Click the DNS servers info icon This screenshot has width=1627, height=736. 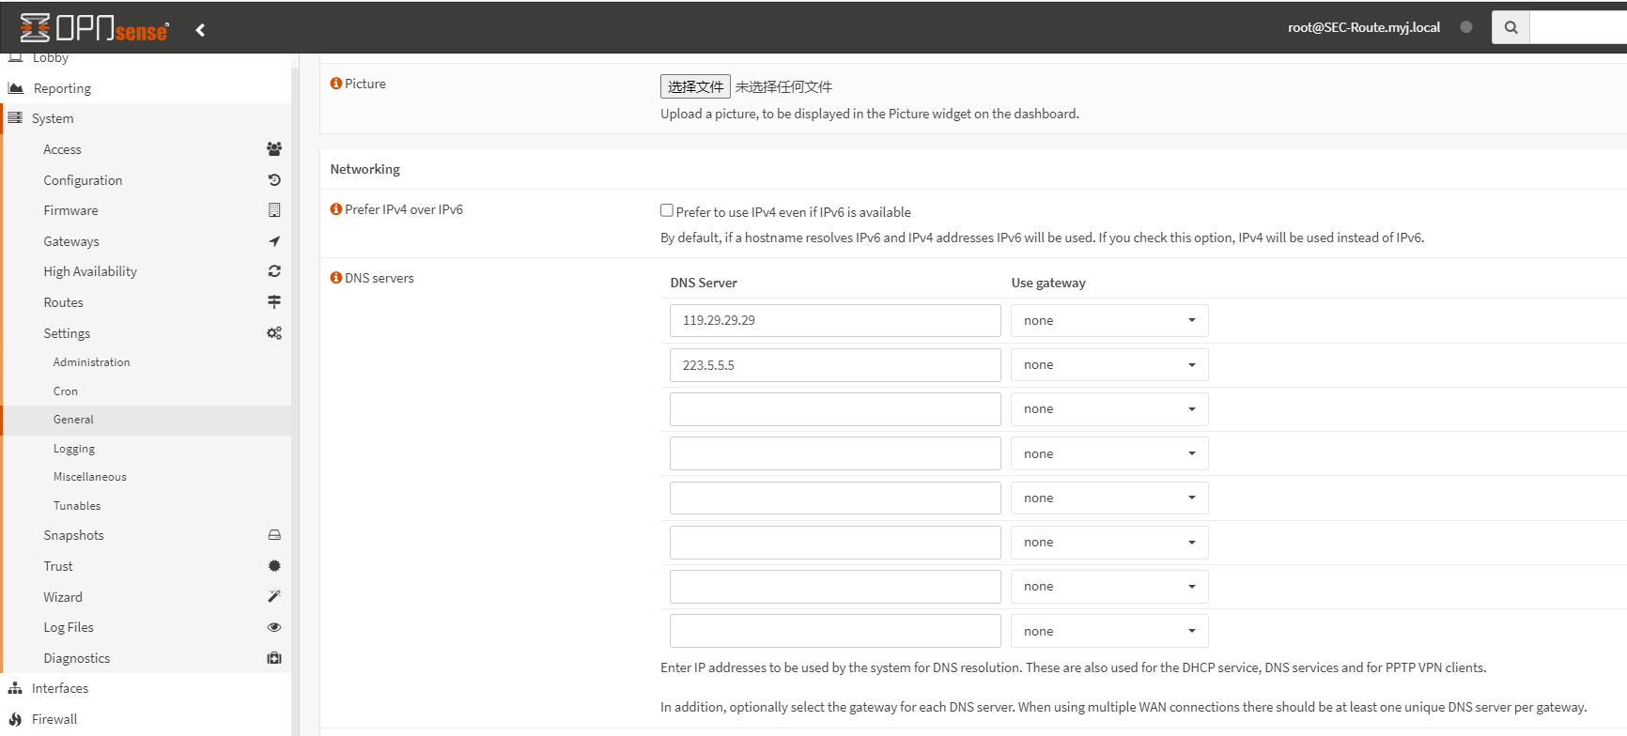pyautogui.click(x=336, y=278)
